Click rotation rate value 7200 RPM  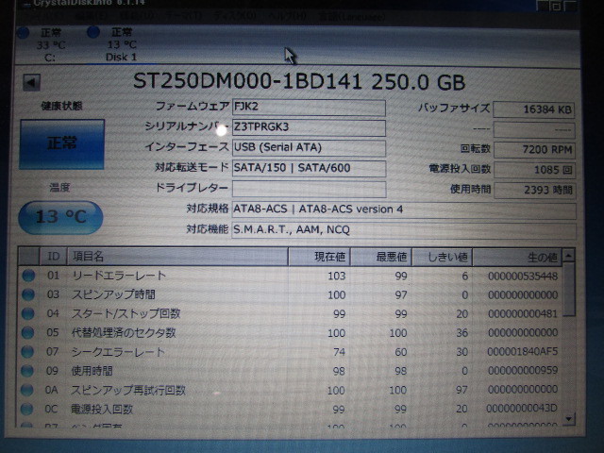click(x=534, y=149)
